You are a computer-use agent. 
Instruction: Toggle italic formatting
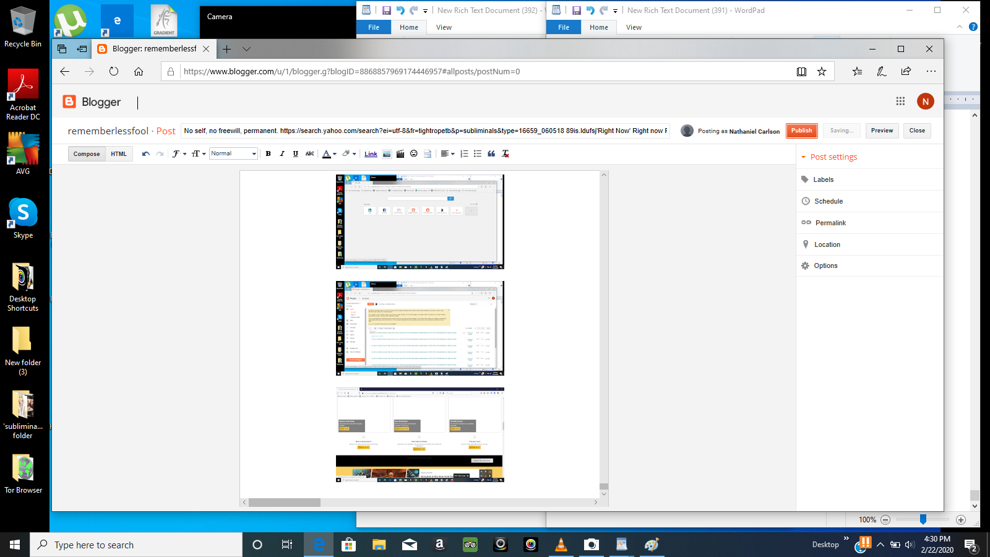click(282, 154)
